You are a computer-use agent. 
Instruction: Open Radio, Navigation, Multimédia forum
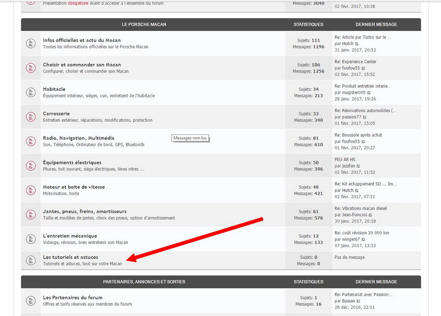78,138
